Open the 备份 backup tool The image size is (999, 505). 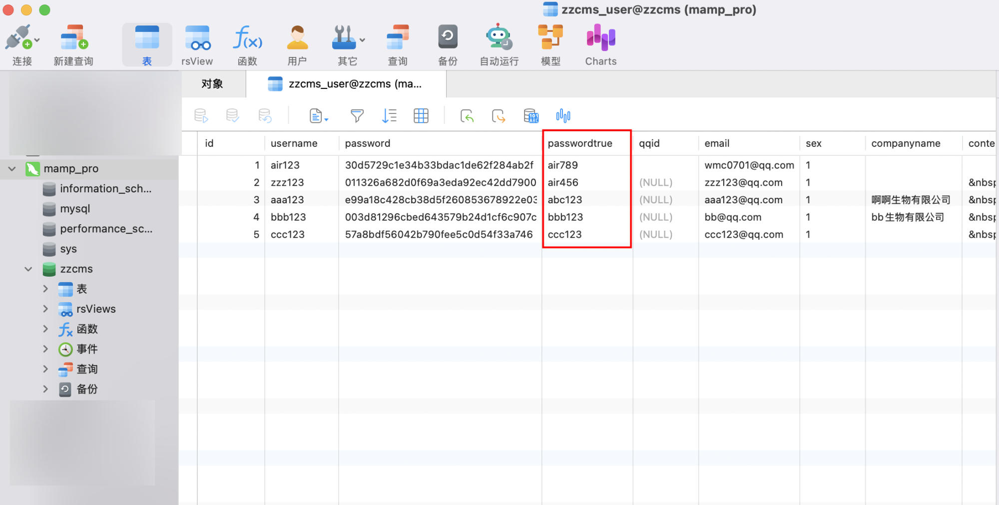coord(448,38)
